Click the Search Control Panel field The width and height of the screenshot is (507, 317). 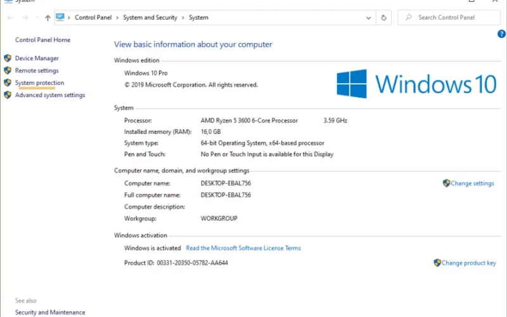pyautogui.click(x=449, y=18)
